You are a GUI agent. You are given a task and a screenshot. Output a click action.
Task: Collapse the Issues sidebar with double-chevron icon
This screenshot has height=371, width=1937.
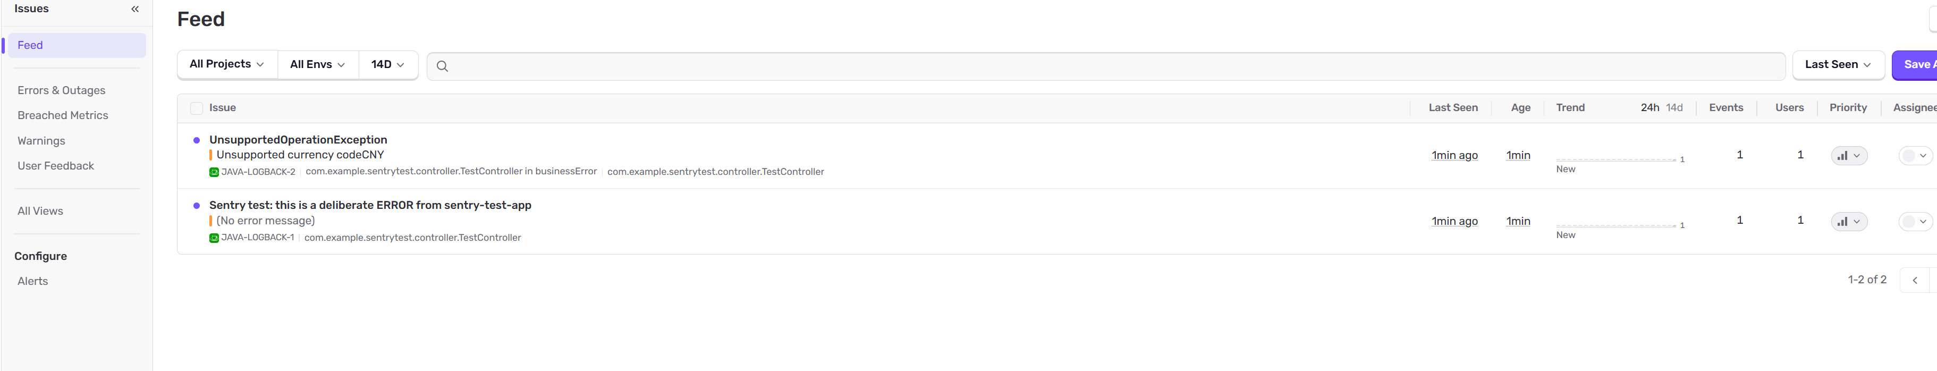136,9
